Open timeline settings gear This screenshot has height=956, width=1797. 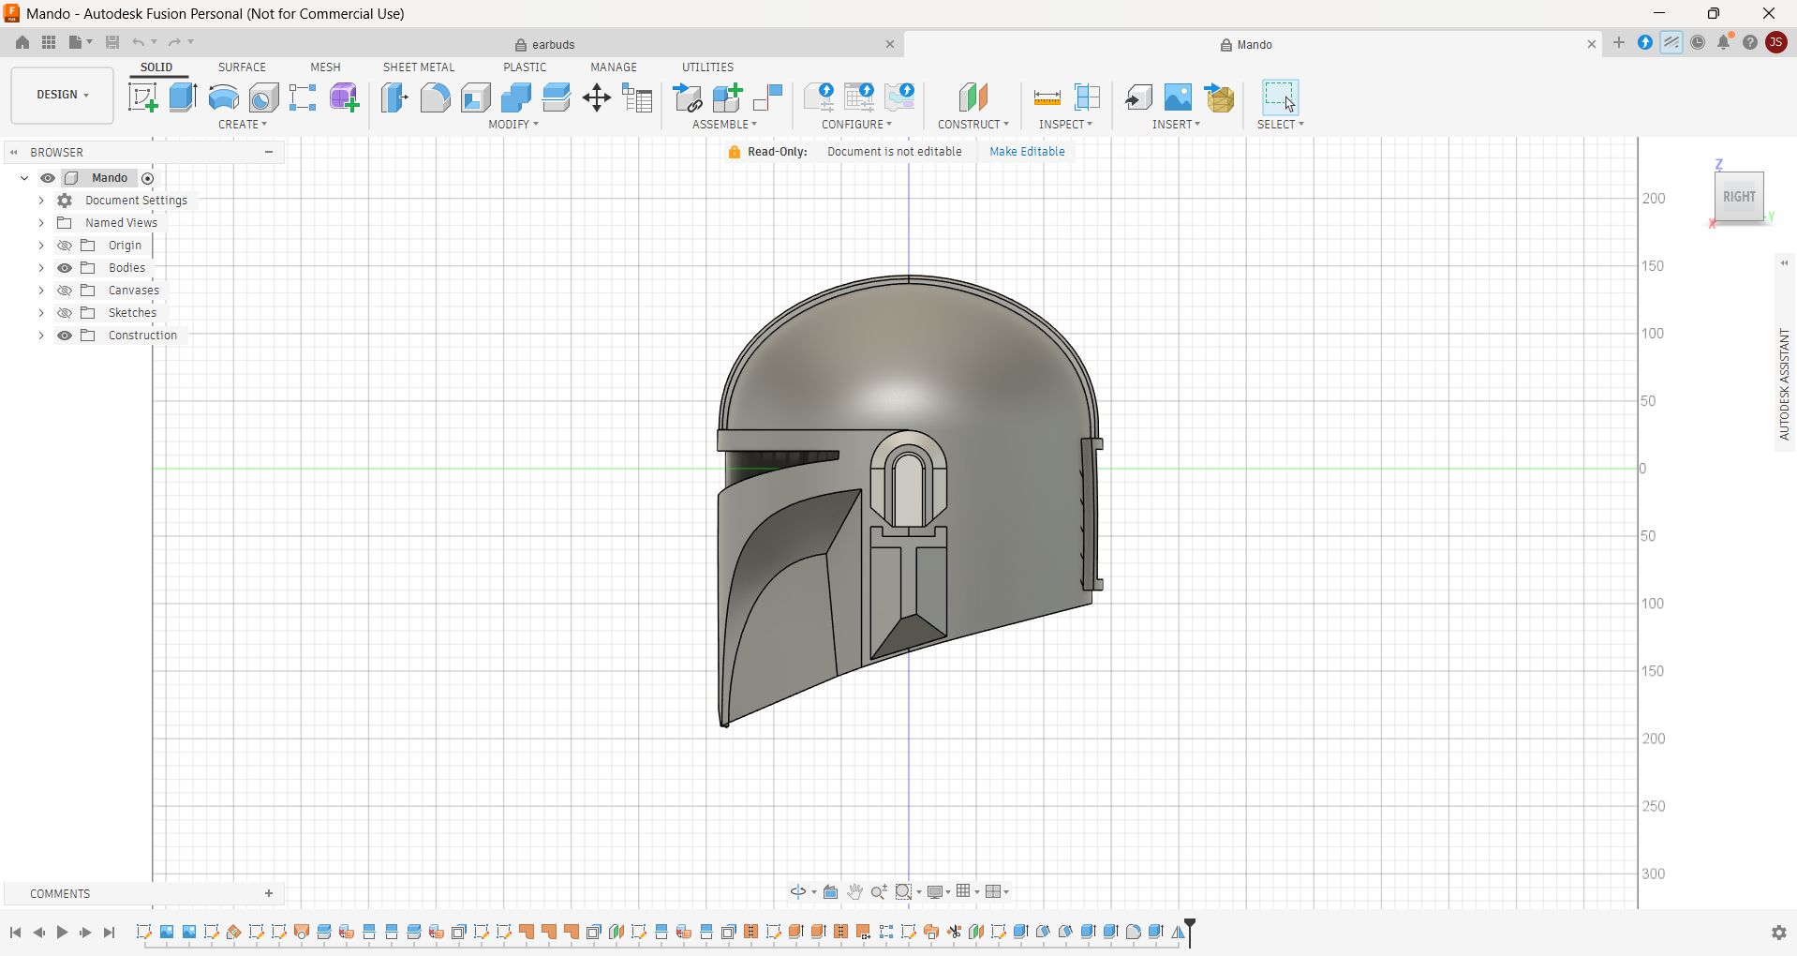[1778, 933]
